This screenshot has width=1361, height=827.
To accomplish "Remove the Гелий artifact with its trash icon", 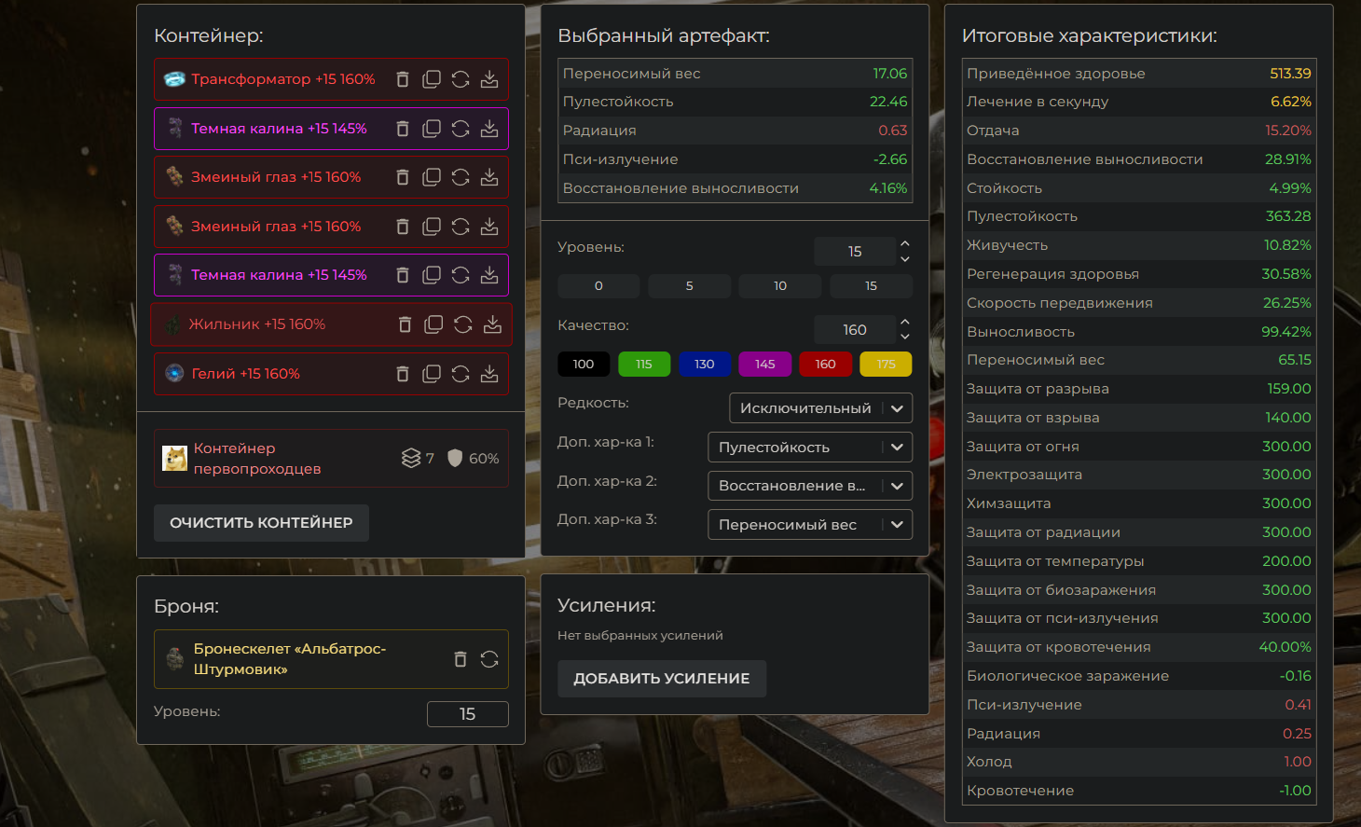I will click(x=403, y=374).
